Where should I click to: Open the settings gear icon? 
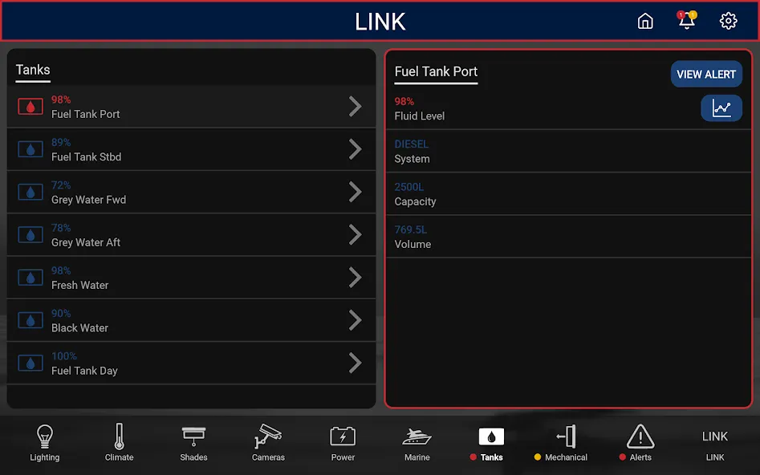tap(728, 21)
